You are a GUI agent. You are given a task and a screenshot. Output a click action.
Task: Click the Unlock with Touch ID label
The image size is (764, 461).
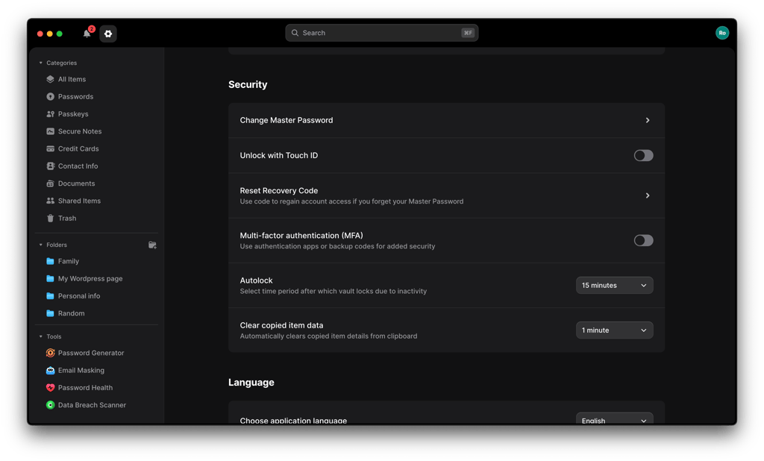click(x=279, y=155)
